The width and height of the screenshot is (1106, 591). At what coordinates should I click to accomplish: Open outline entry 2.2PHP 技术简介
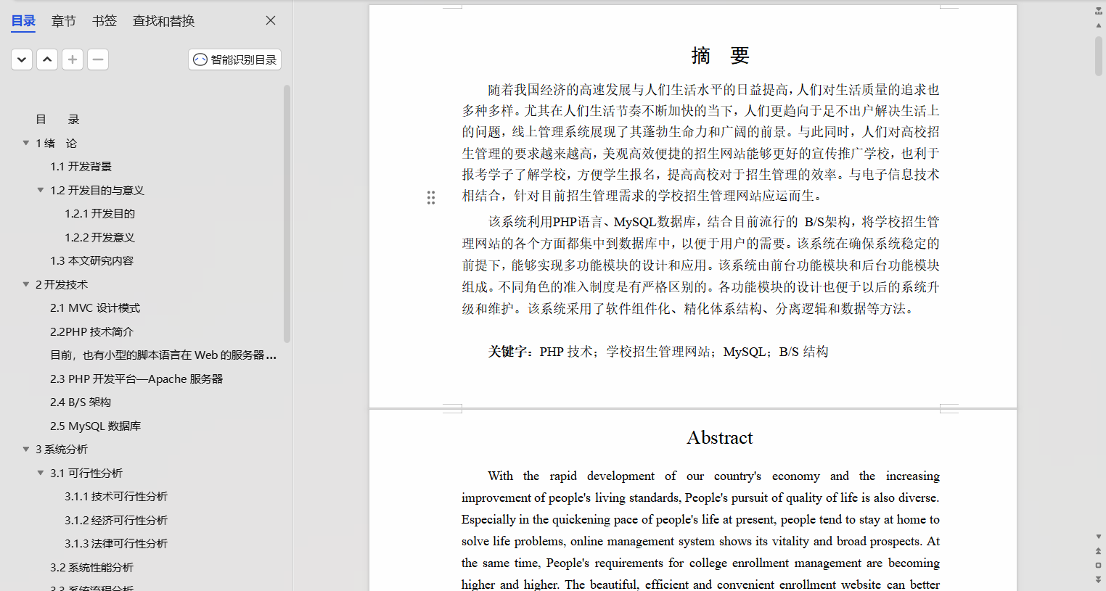pos(91,331)
